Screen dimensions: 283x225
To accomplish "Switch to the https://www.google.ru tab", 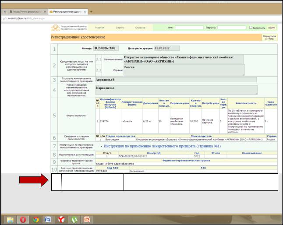I will point(27,12).
